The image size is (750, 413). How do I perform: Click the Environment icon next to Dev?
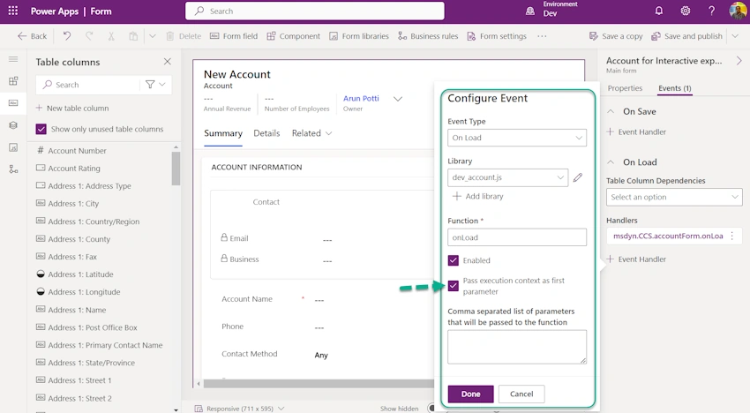[x=530, y=11]
